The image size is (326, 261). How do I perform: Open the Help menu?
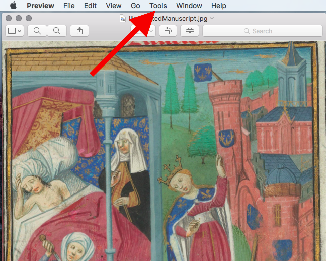pos(219,6)
